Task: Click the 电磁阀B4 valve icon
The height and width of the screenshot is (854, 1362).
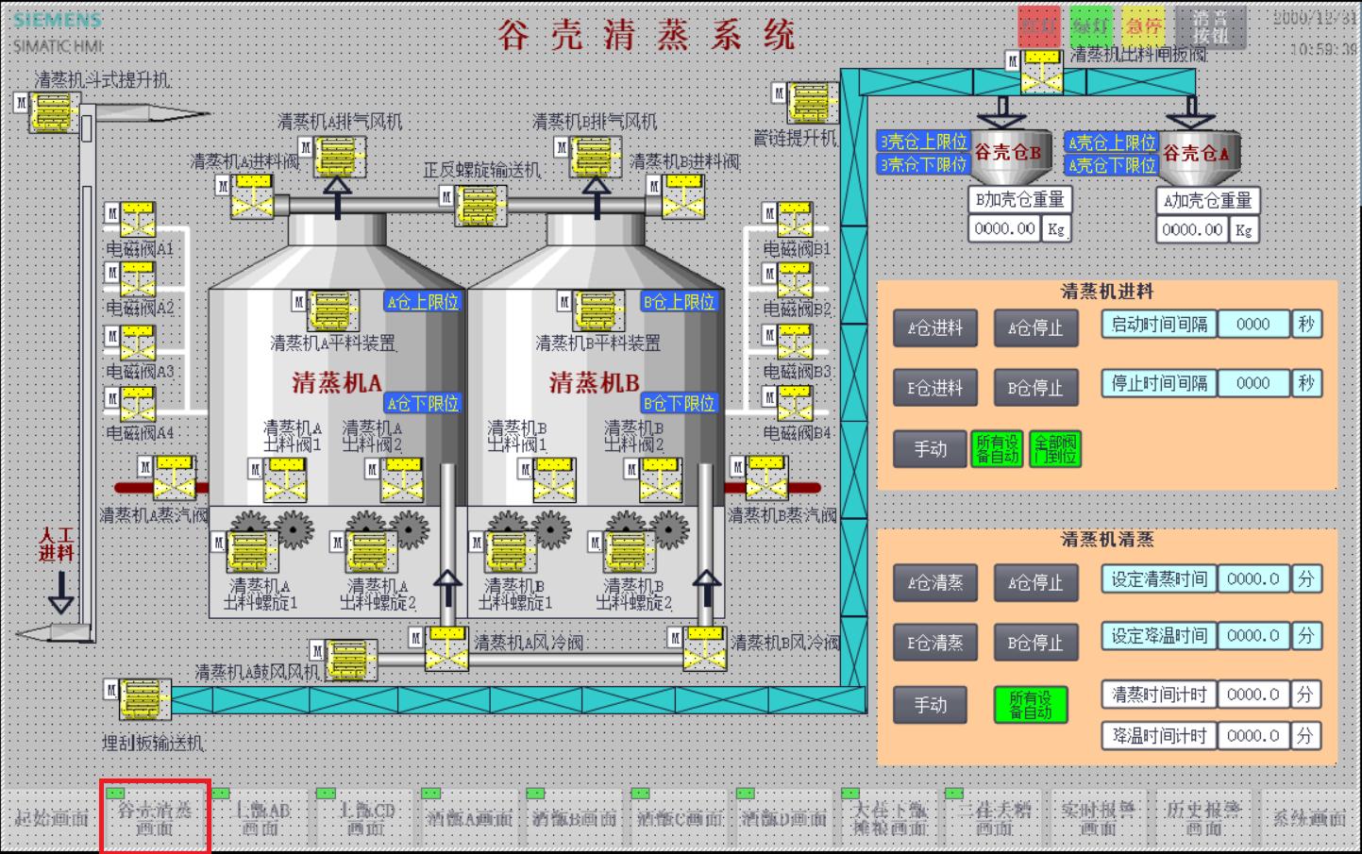Action: (x=795, y=405)
